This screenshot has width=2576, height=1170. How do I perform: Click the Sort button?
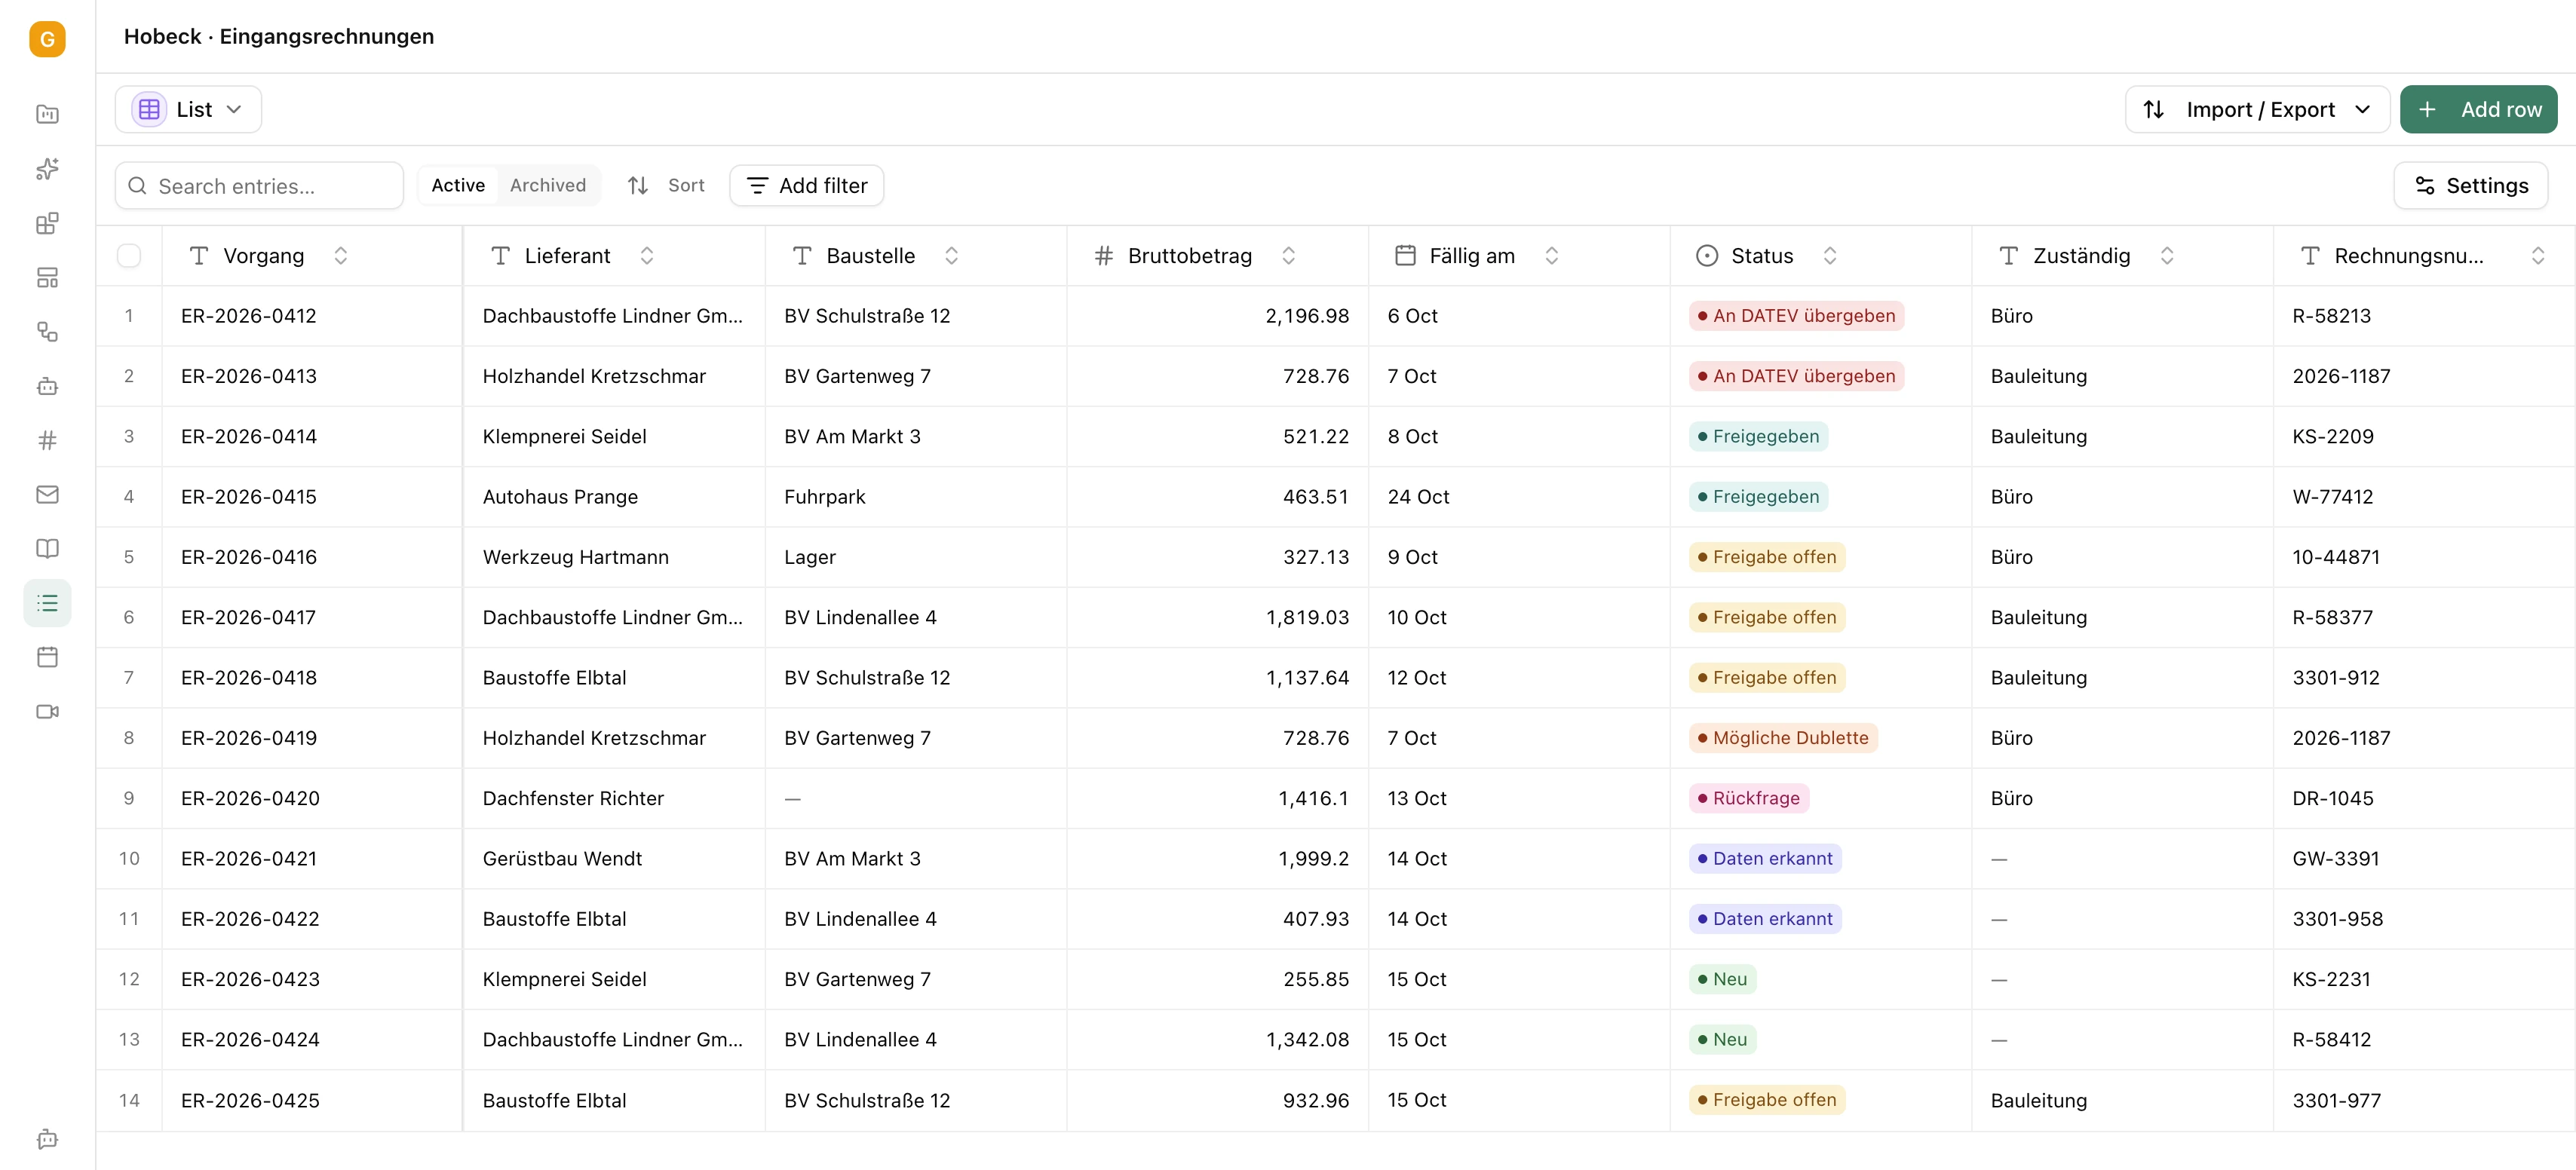coord(666,185)
